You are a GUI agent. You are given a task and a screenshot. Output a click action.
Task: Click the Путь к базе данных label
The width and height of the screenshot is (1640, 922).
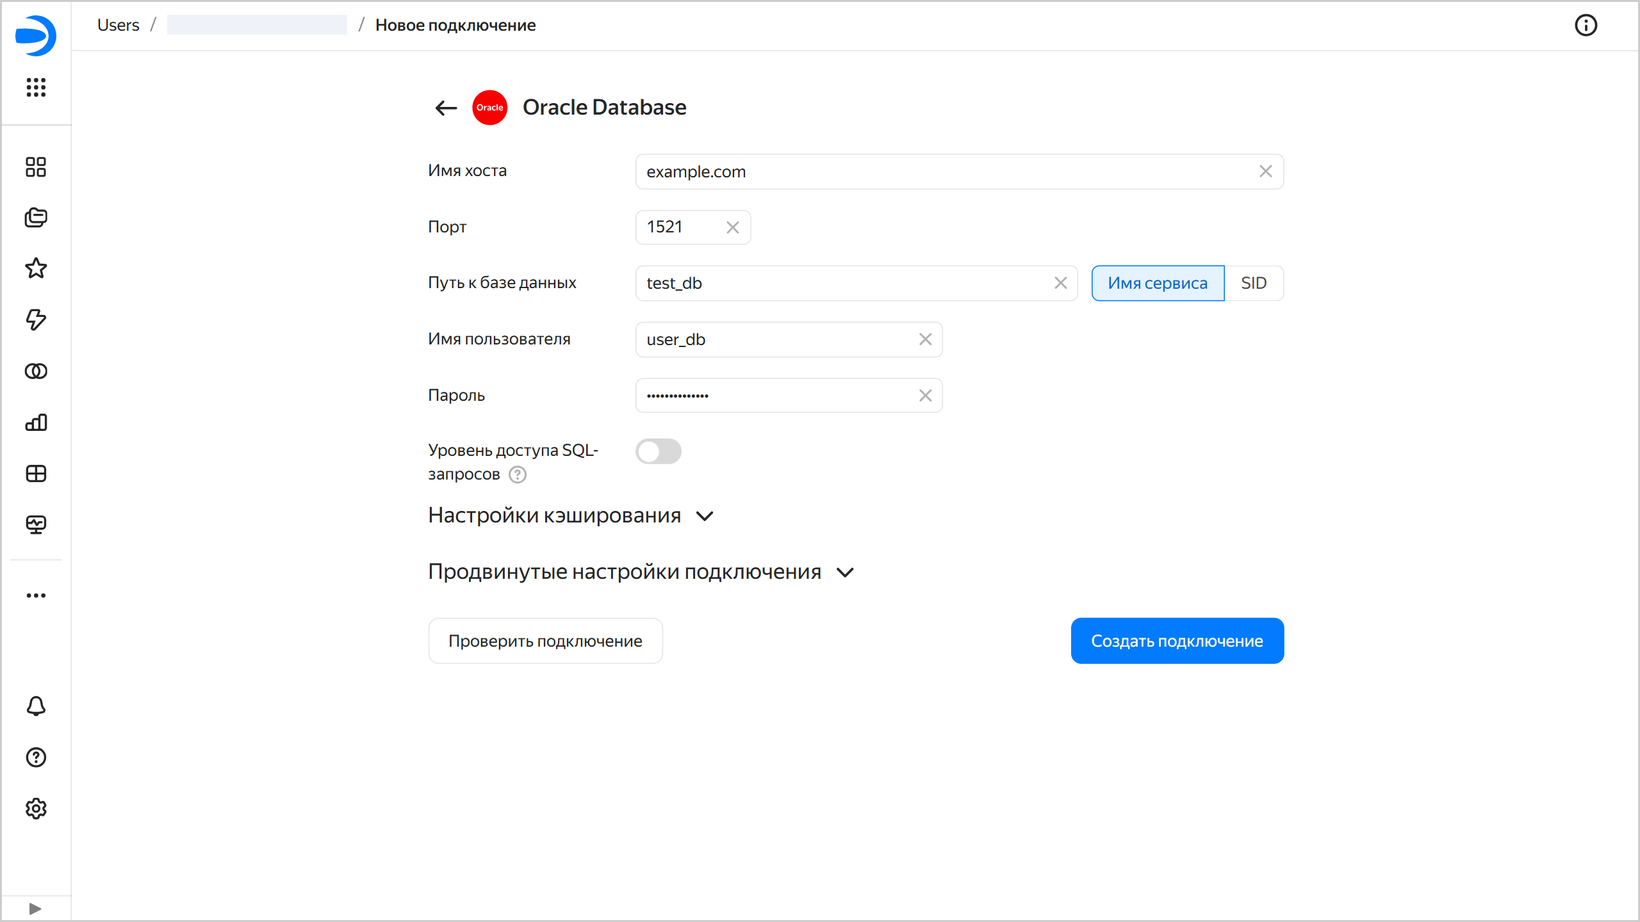[502, 283]
